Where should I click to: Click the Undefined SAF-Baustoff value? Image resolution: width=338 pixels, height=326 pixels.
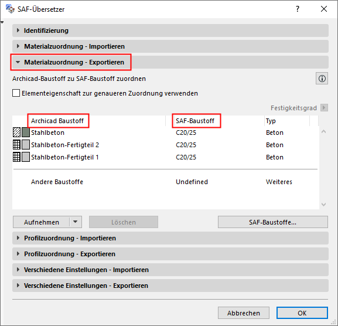point(192,182)
